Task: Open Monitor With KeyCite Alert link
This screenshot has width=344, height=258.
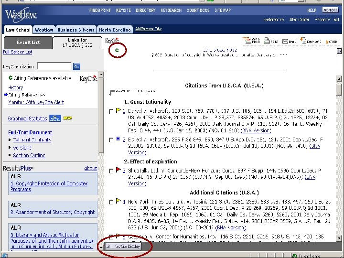Action: 36,102
